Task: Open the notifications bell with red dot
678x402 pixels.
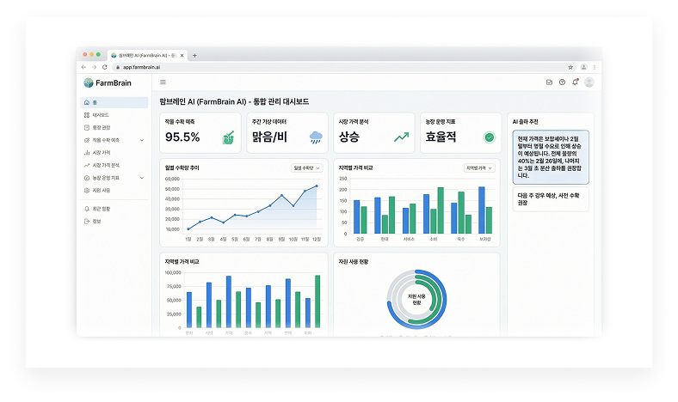Action: click(575, 82)
